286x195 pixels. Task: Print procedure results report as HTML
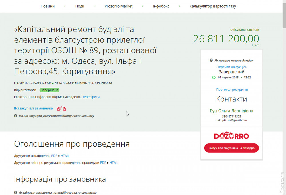point(114,163)
